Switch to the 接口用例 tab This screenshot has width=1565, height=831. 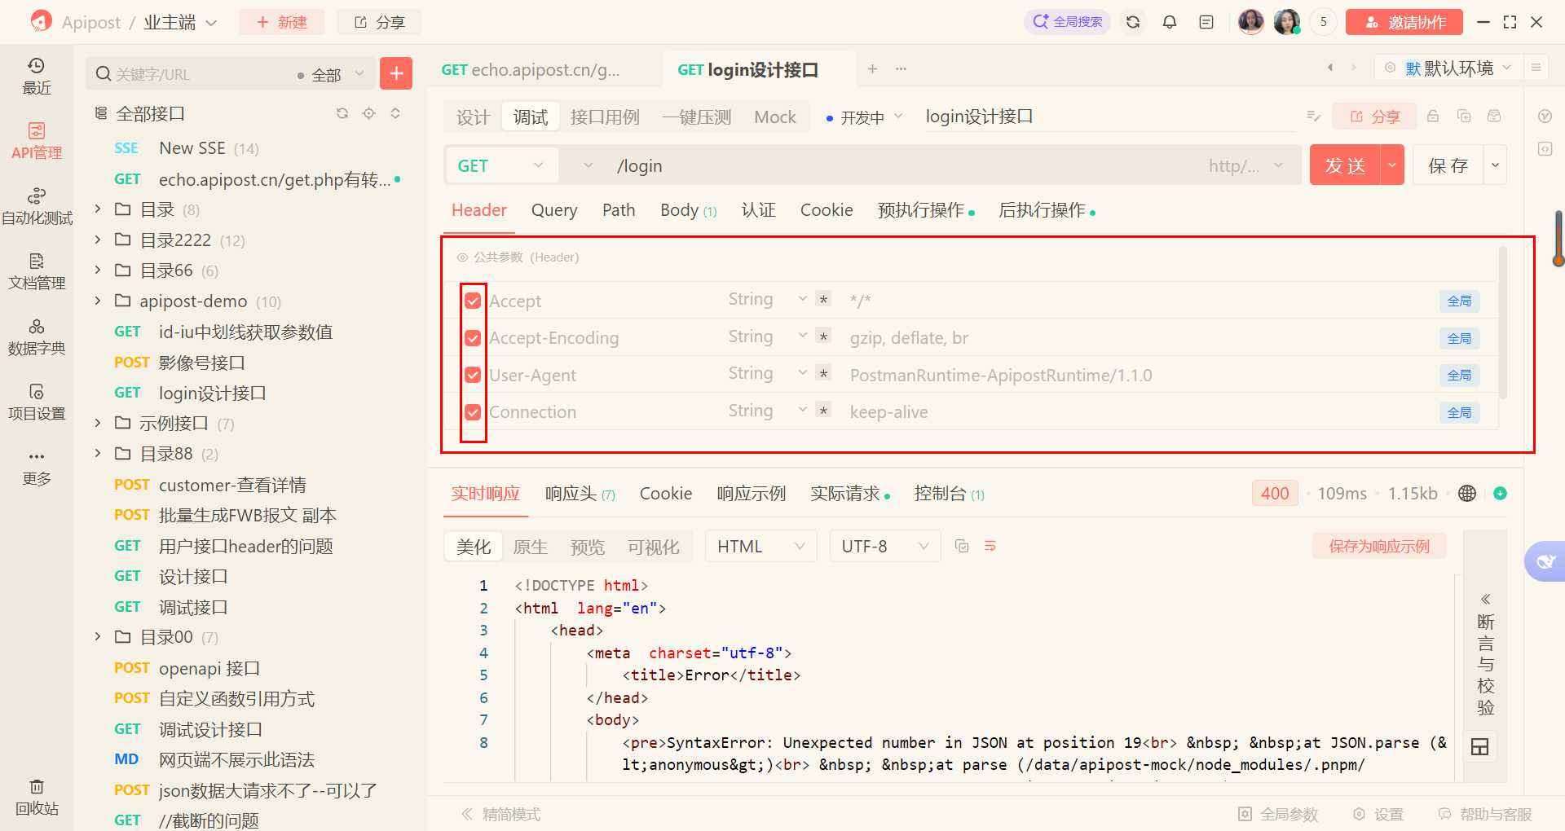pyautogui.click(x=605, y=117)
